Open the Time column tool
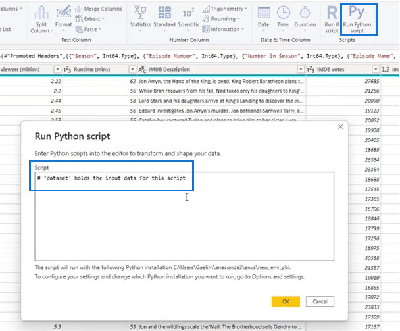Image resolution: width=400 pixels, height=331 pixels. pos(283,18)
